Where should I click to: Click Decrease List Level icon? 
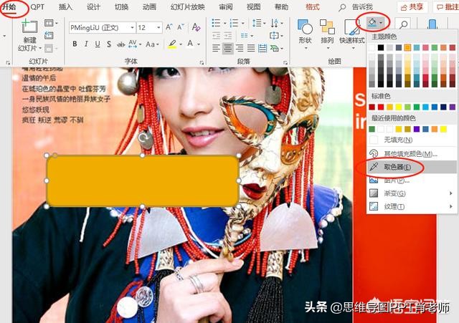click(216, 36)
